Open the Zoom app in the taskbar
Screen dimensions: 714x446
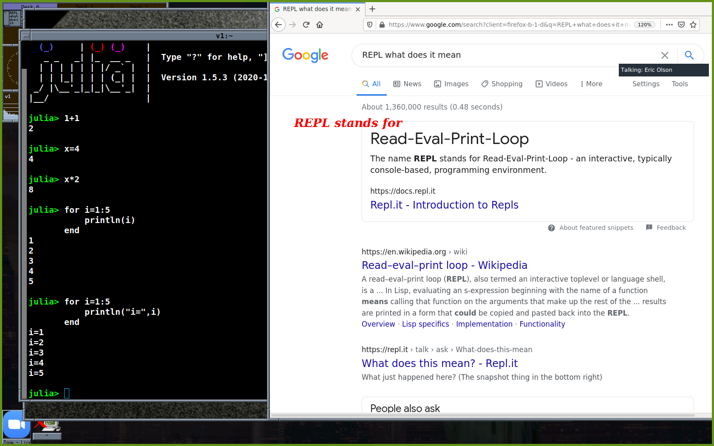[16, 424]
